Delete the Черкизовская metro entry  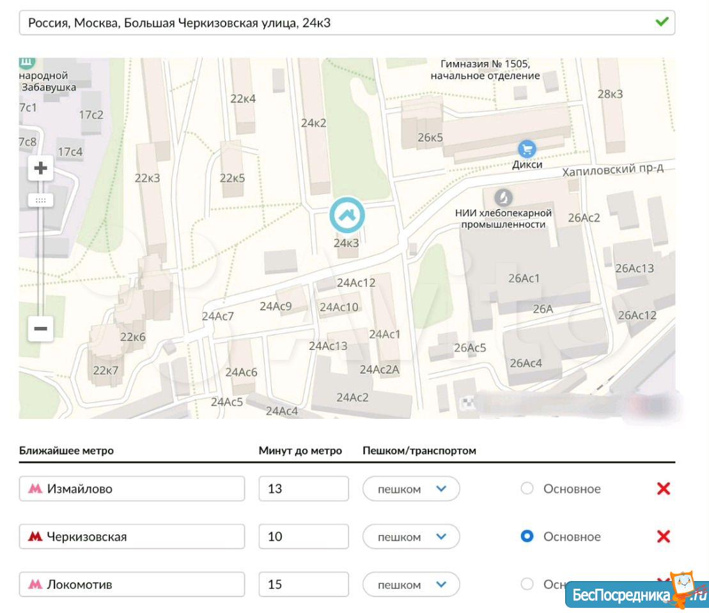(664, 537)
